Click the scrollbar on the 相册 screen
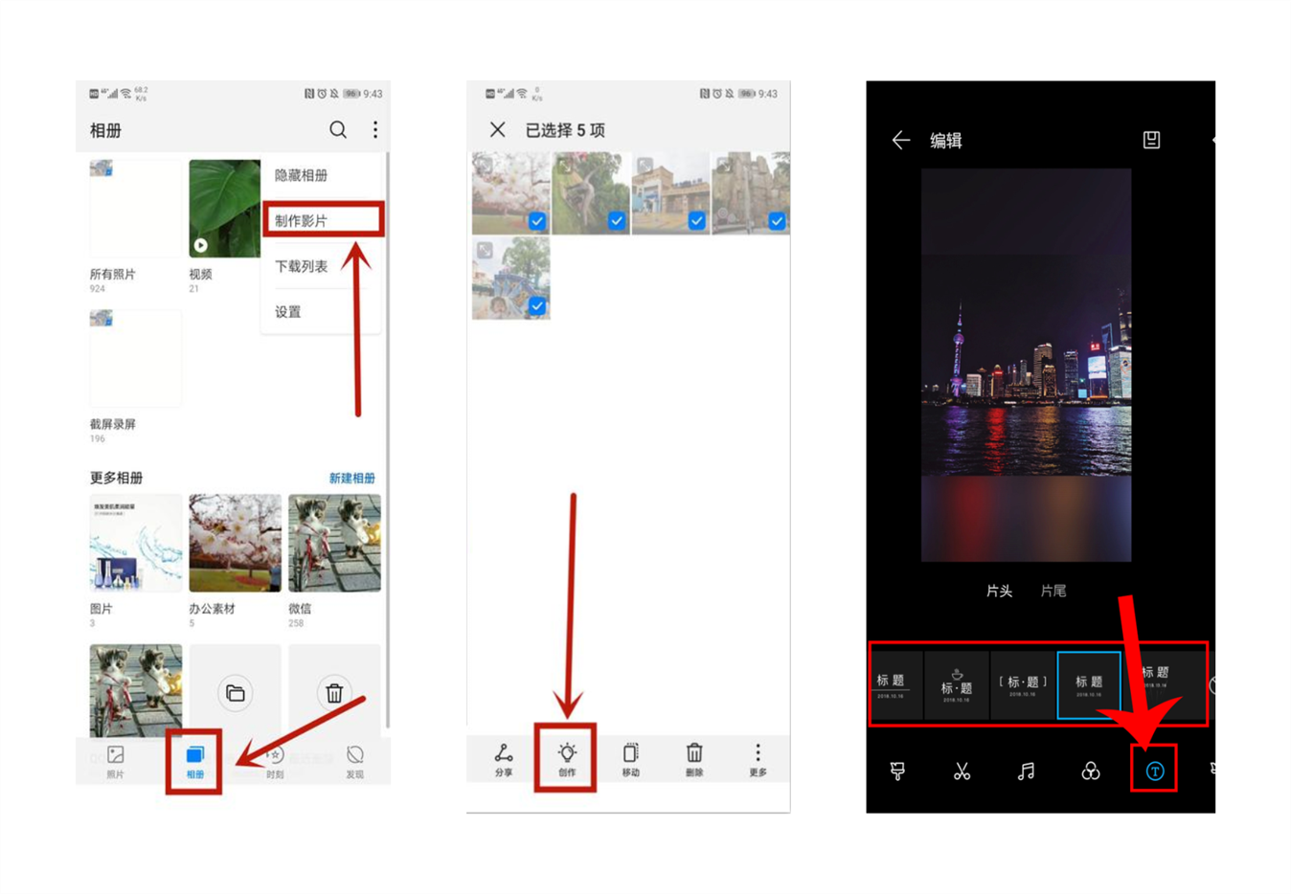This screenshot has height=894, width=1291. click(x=387, y=440)
